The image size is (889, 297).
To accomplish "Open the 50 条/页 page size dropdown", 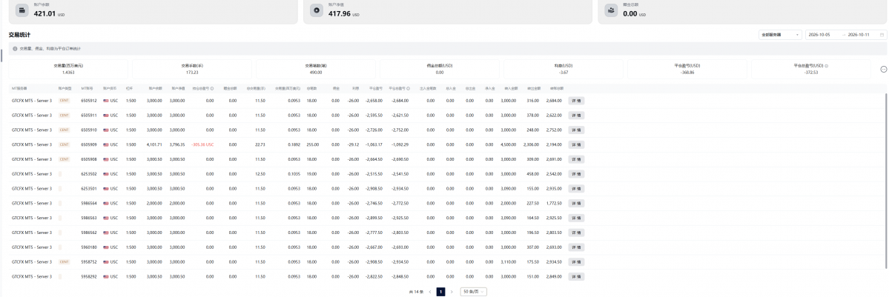I will (x=473, y=291).
